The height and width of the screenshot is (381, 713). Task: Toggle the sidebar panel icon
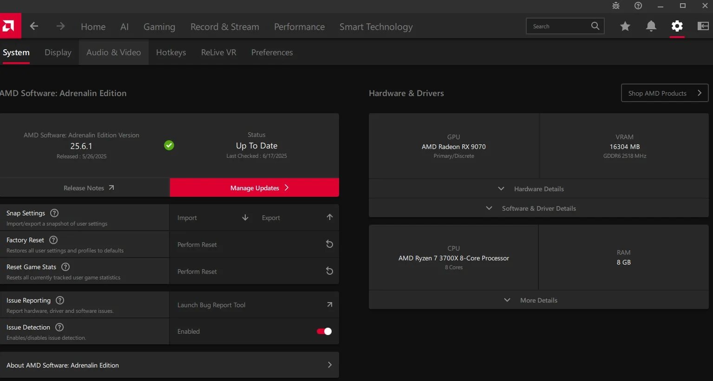coord(703,26)
